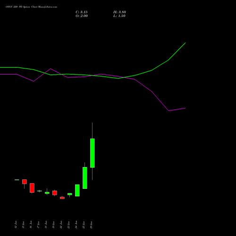Click the closing price value C: 3.15
This screenshot has width=236, height=236.
tap(82, 12)
